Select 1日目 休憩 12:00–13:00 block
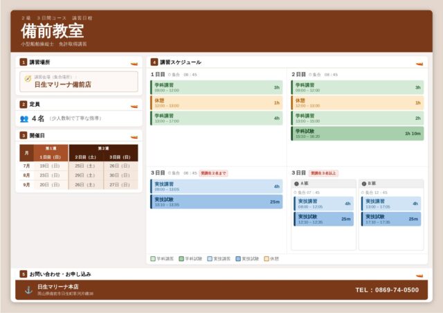Screen dimensions: 443x313 217,102
